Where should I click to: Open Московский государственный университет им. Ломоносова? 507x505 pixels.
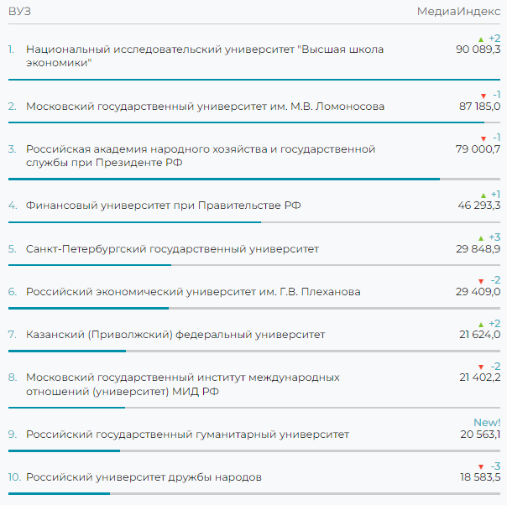pyautogui.click(x=205, y=107)
